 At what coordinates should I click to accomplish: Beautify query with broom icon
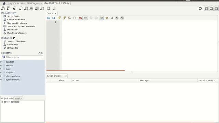107,18
